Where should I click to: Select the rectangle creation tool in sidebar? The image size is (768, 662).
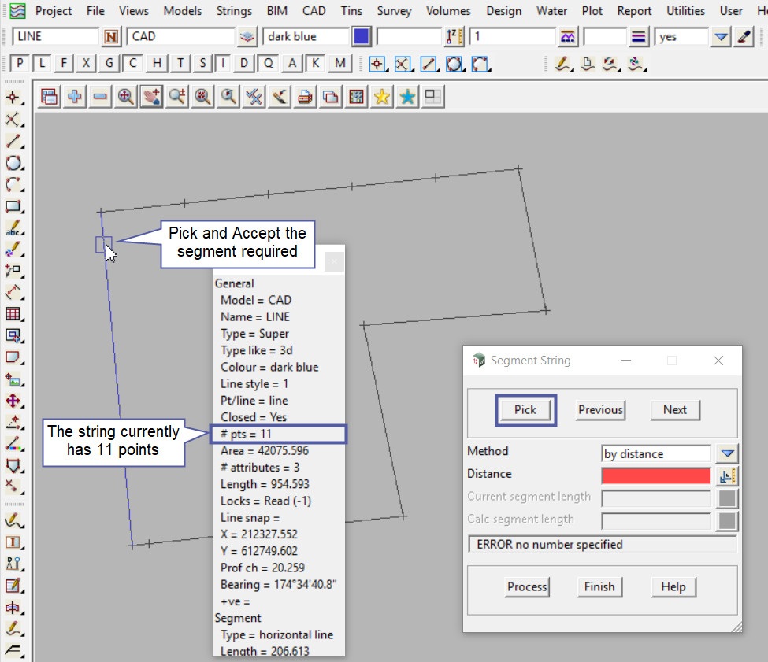point(13,207)
